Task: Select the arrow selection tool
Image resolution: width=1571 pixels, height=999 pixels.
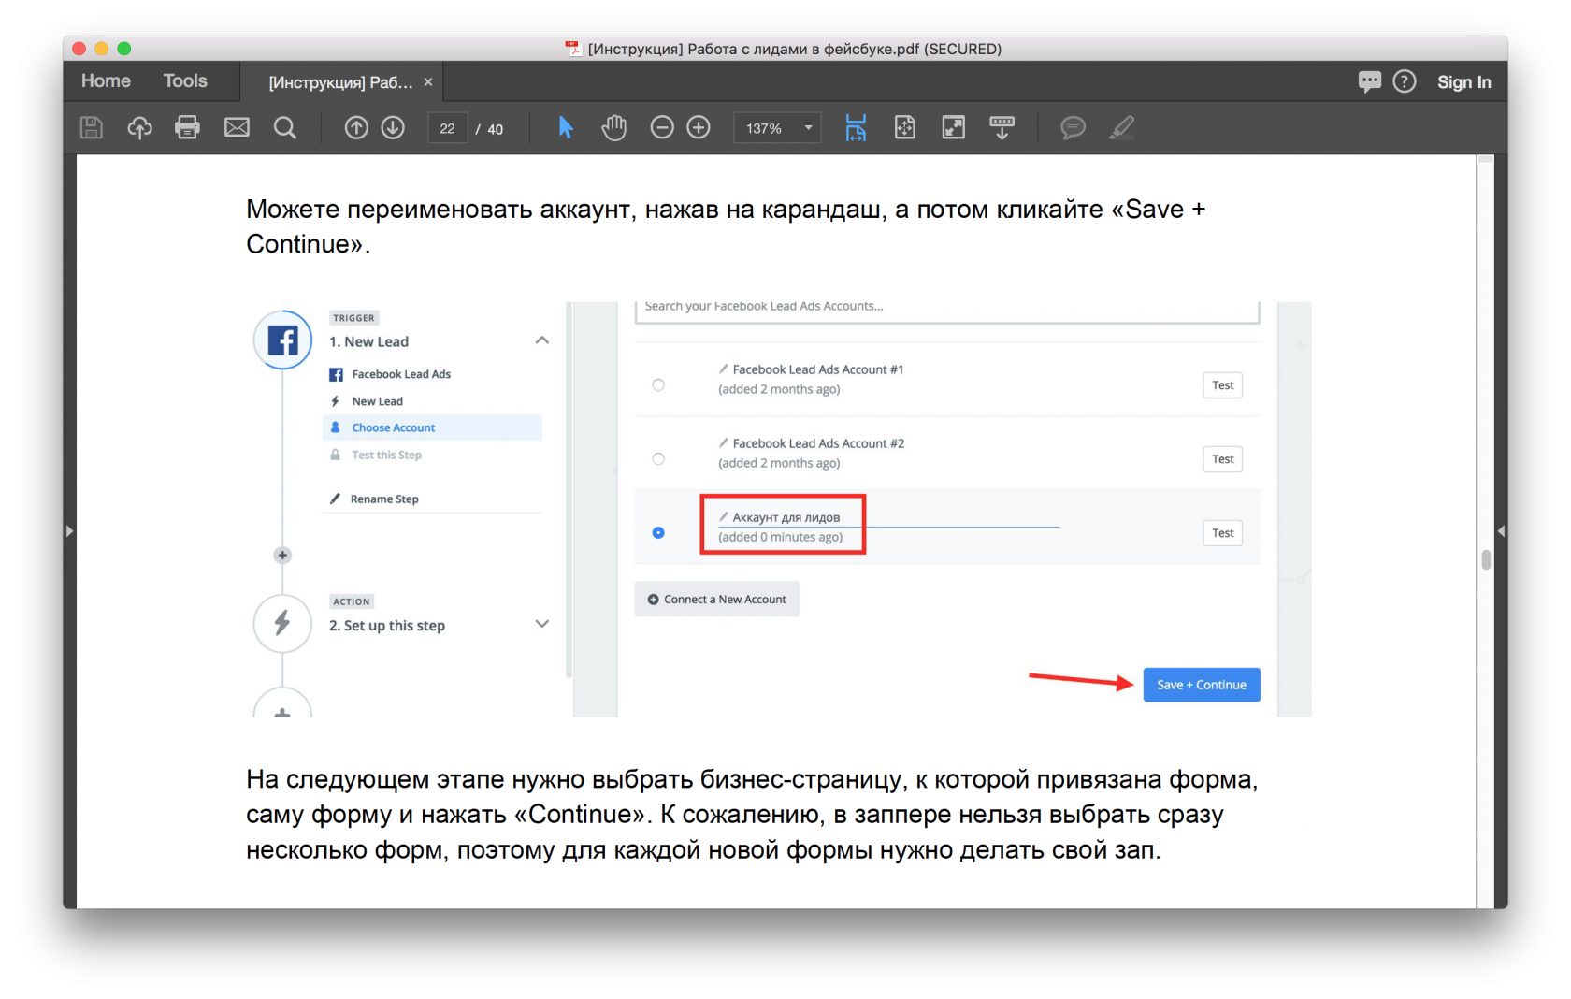Action: [x=565, y=128]
